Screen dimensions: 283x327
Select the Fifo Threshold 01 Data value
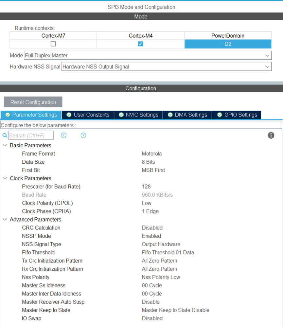168,253
